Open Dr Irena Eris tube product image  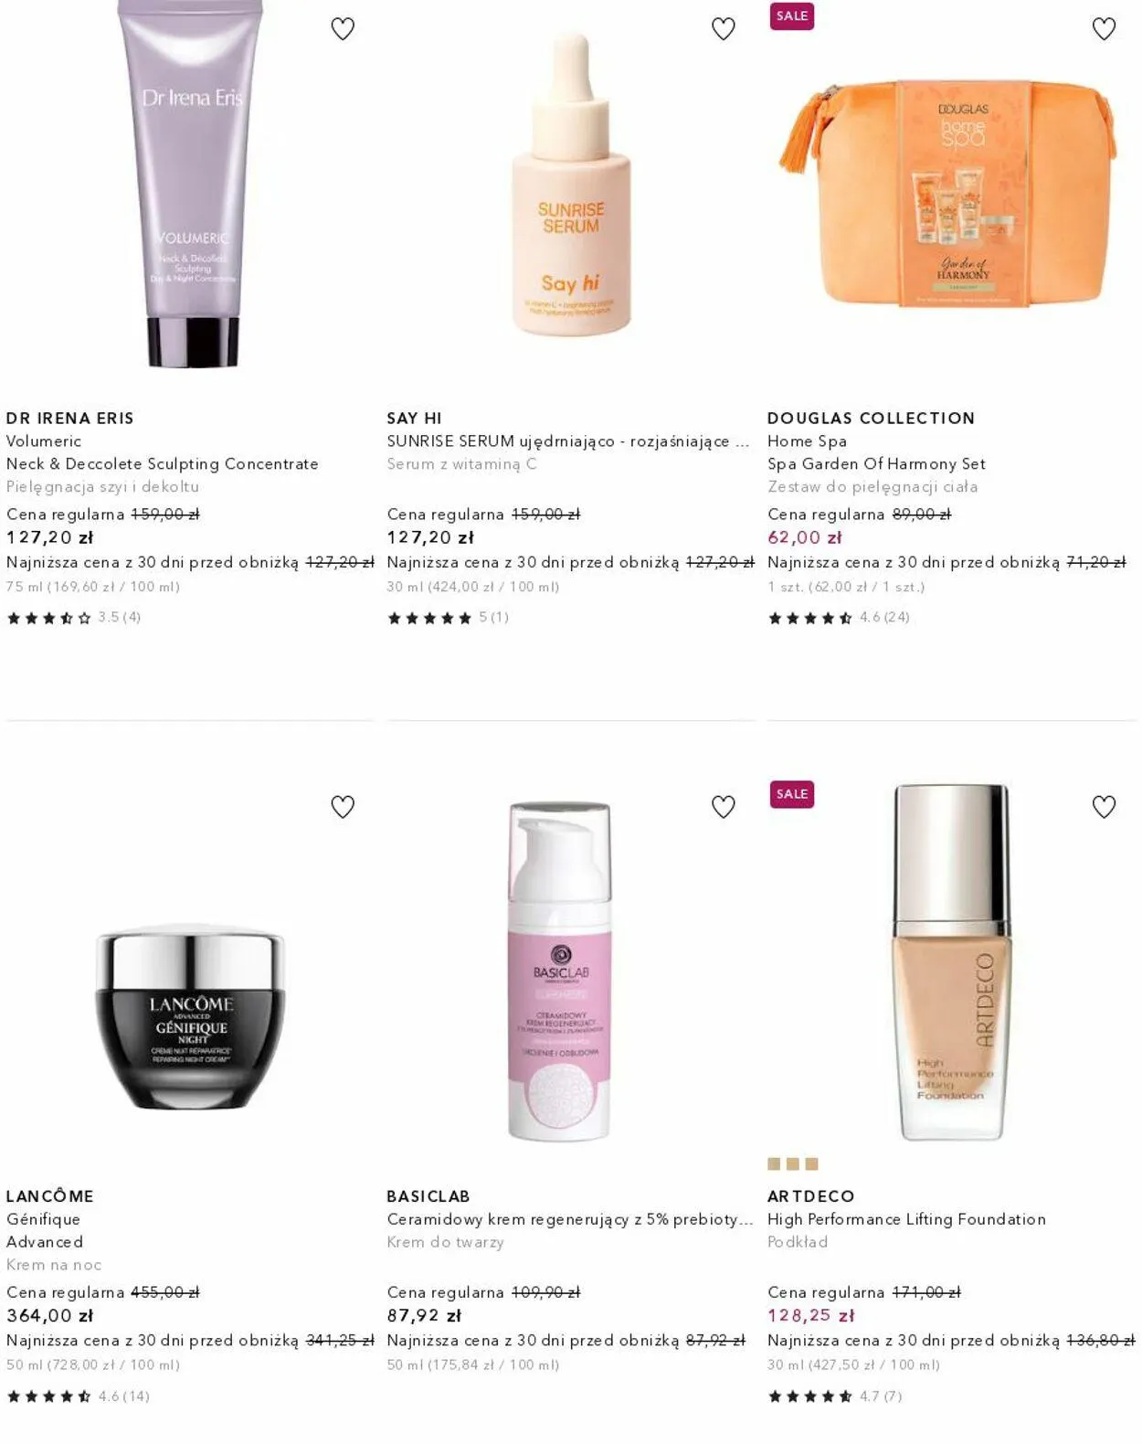[x=191, y=183]
